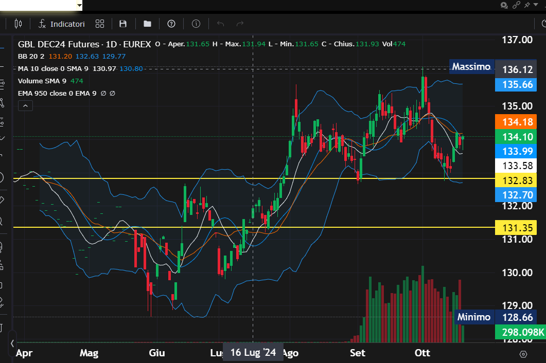The image size is (546, 363).
Task: Open the dropdown arrow at top-left
Action: click(79, 5)
